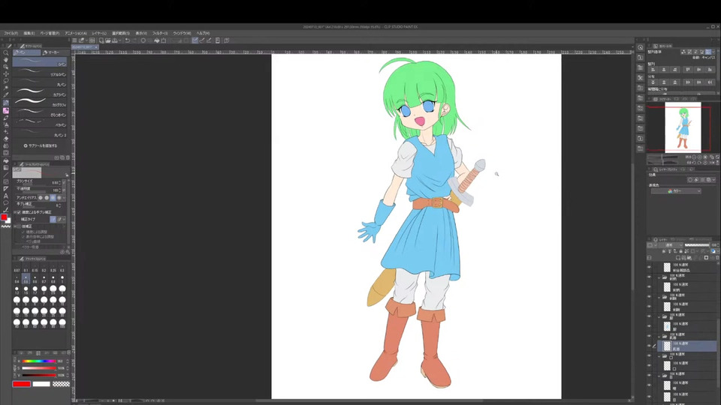Switch to the マーカー sub tool tab
Screen dimensions: 721x405
(x=53, y=52)
